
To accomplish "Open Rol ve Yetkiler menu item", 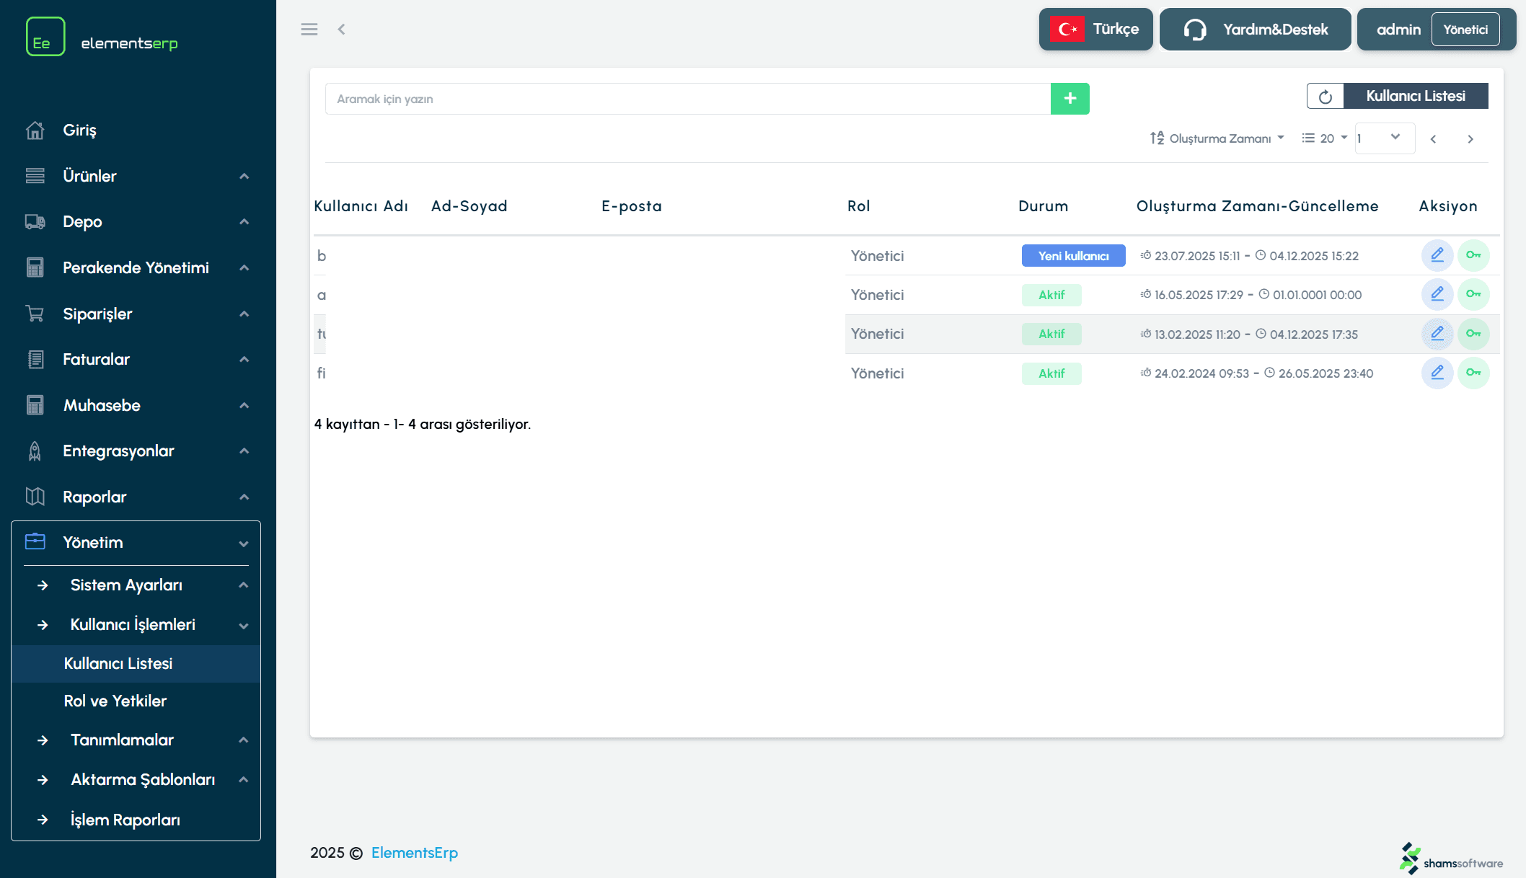I will click(x=115, y=701).
